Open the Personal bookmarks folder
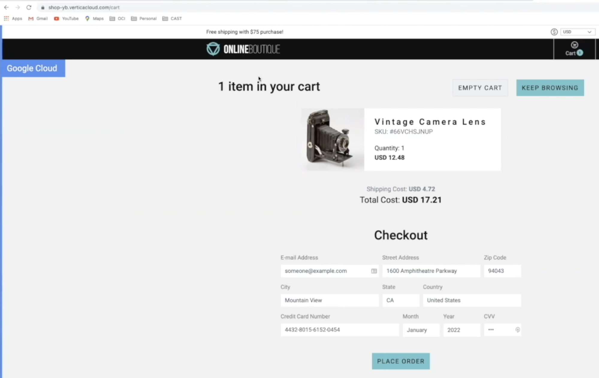The width and height of the screenshot is (599, 378). [x=144, y=18]
